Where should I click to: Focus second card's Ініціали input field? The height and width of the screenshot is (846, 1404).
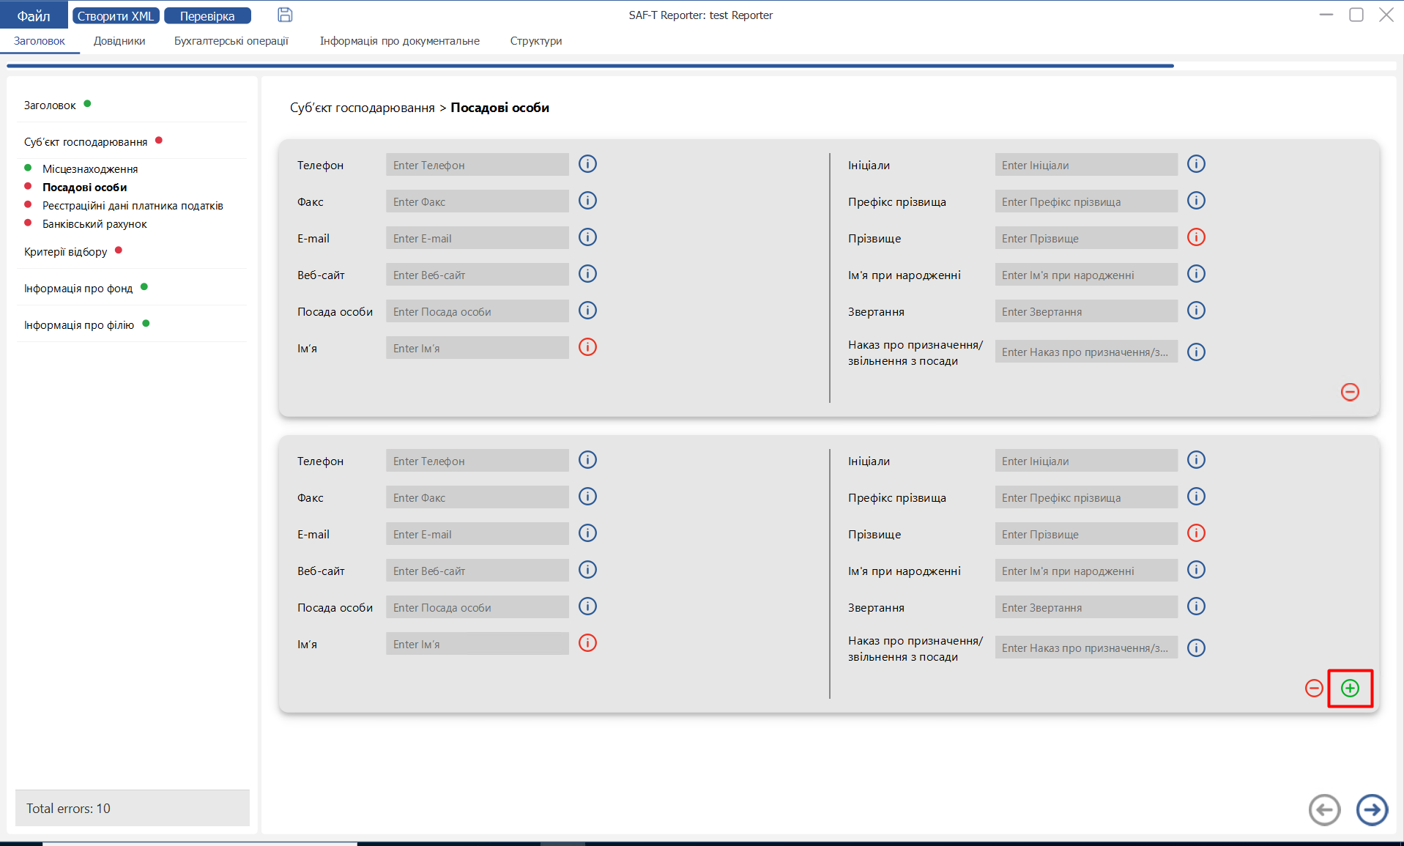pos(1086,461)
